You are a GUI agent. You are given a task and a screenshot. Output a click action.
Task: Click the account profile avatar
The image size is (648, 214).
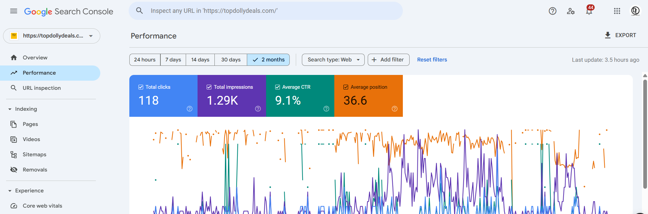click(635, 11)
